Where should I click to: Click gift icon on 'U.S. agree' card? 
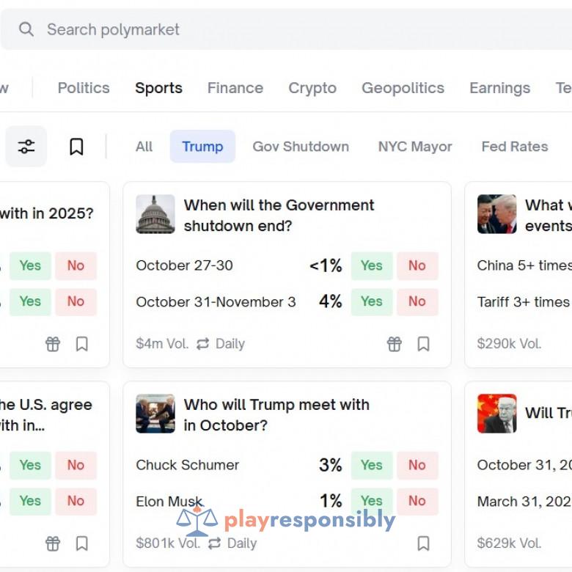[x=53, y=543]
